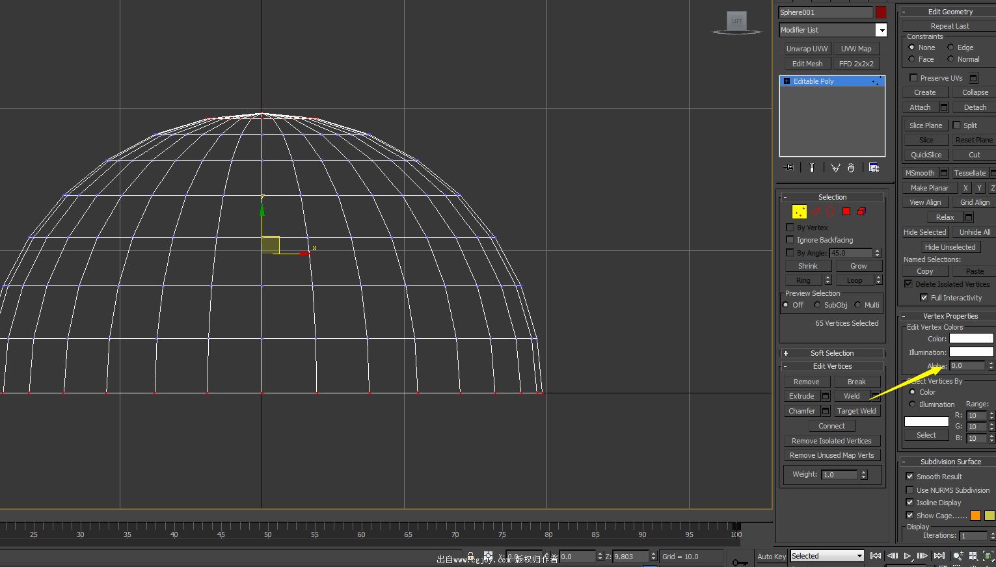Click Zoom Extents Selected icon
Image resolution: width=996 pixels, height=567 pixels.
[989, 556]
